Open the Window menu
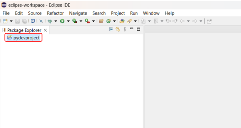Image resolution: width=241 pixels, height=128 pixels. [151, 13]
